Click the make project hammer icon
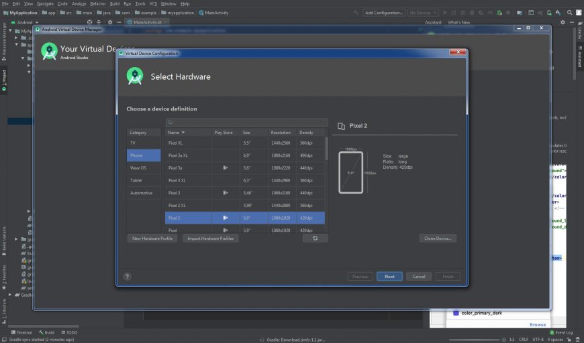The height and width of the screenshot is (343, 584). coord(357,13)
